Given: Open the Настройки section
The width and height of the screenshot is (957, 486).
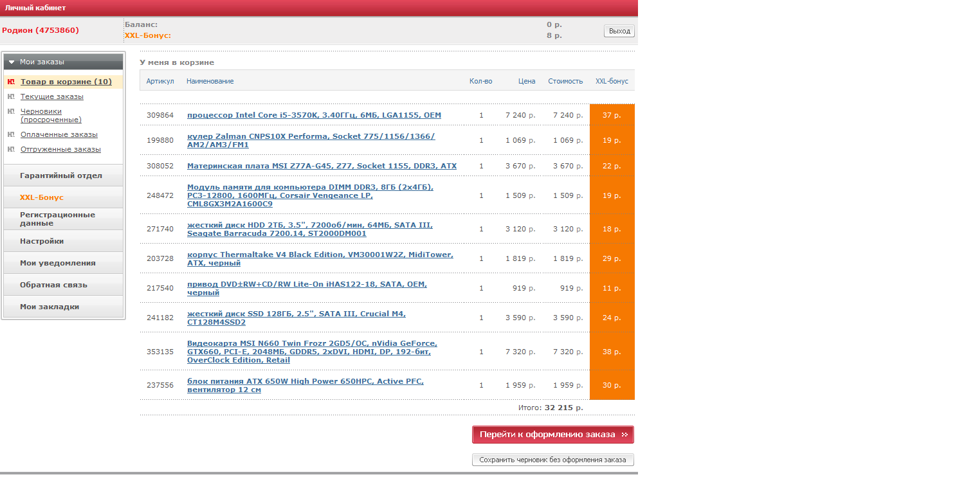Looking at the screenshot, I should [42, 241].
